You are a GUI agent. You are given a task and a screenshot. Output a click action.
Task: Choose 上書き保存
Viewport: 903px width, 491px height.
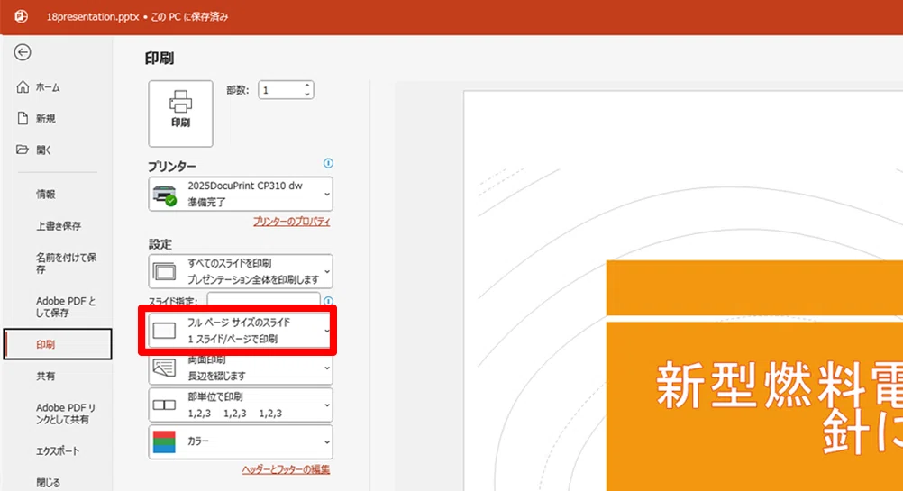pos(57,225)
